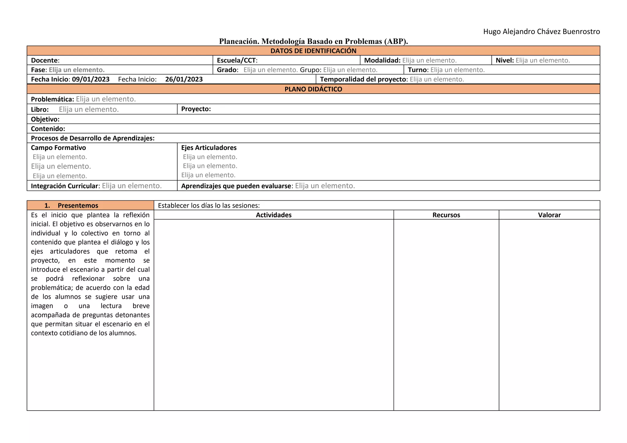
Task: Open Aprendizajes que pueden evaluarse dropdown
Action: click(325, 186)
